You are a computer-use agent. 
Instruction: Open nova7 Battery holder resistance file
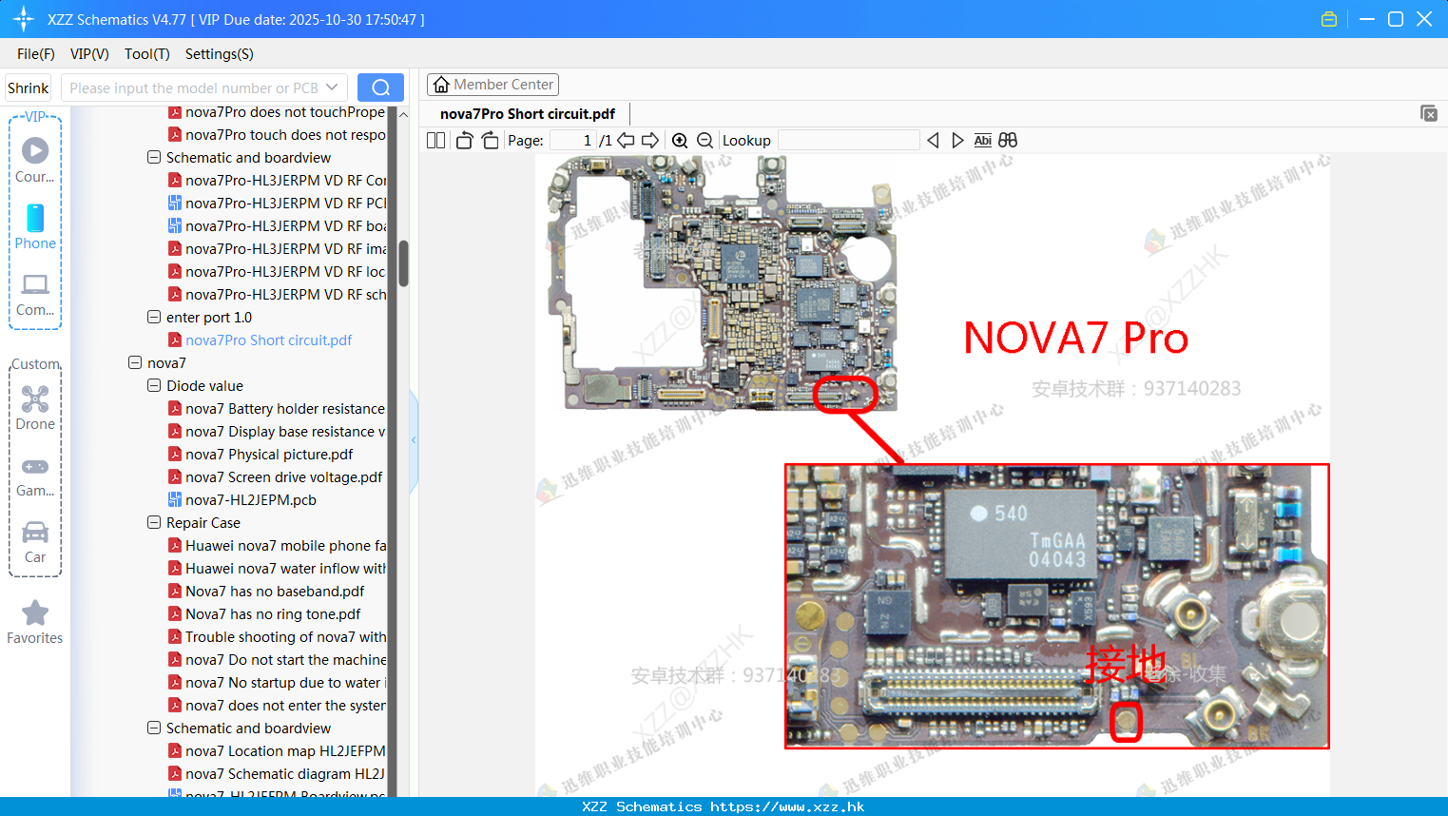point(277,409)
